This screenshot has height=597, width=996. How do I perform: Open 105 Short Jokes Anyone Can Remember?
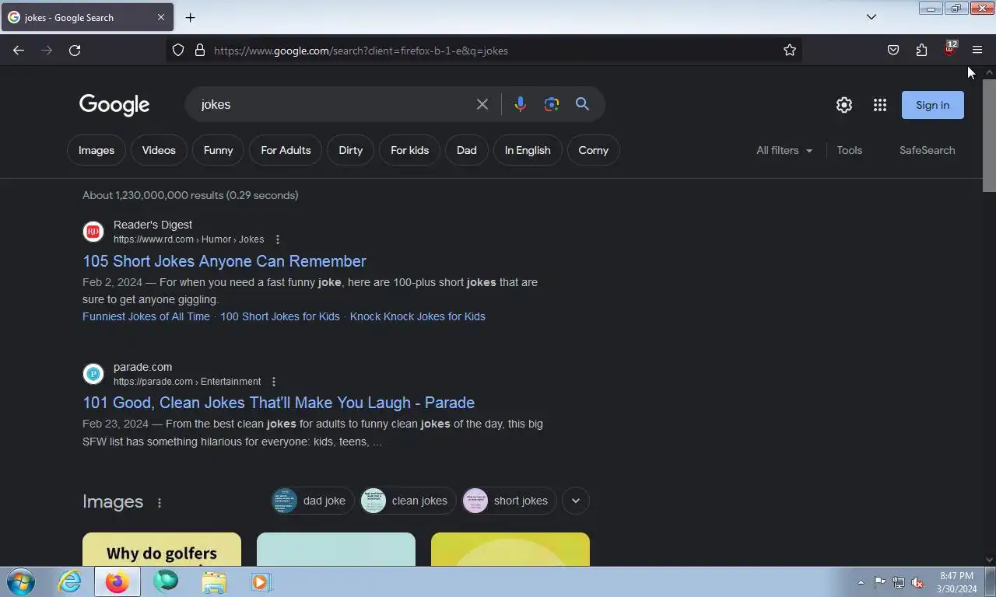point(224,261)
